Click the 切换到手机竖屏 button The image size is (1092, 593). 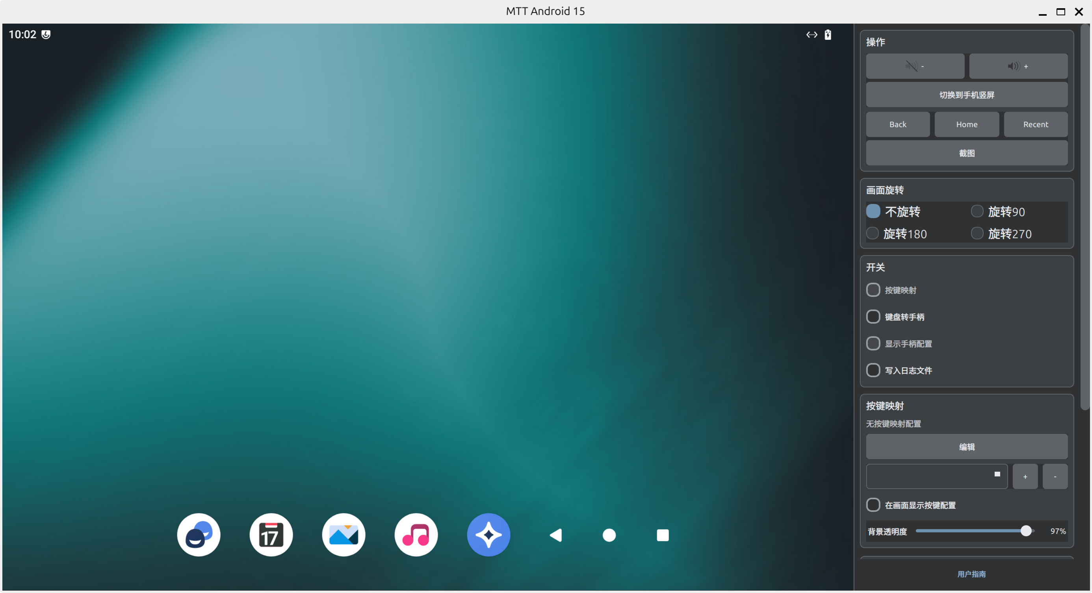click(966, 95)
